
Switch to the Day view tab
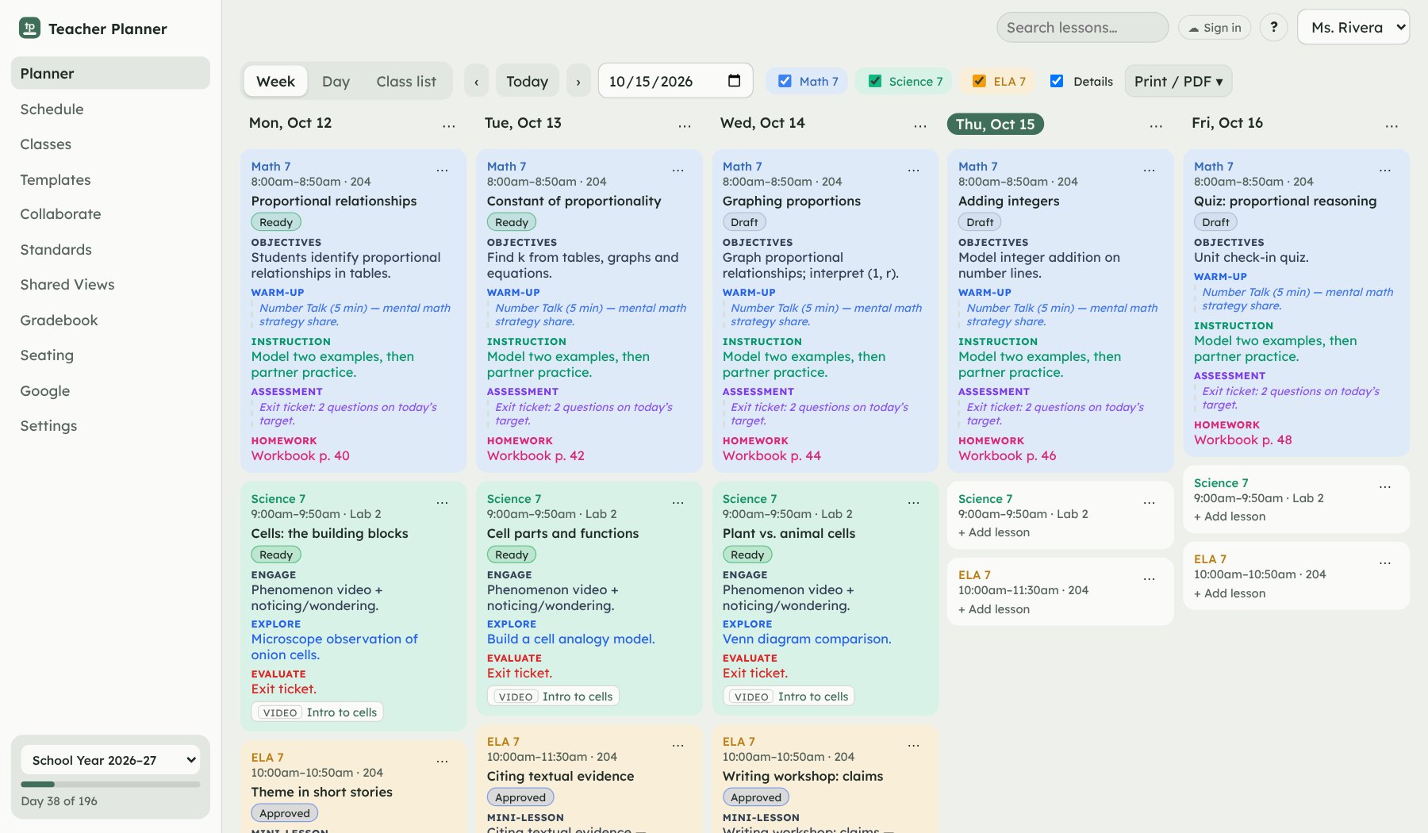[336, 81]
